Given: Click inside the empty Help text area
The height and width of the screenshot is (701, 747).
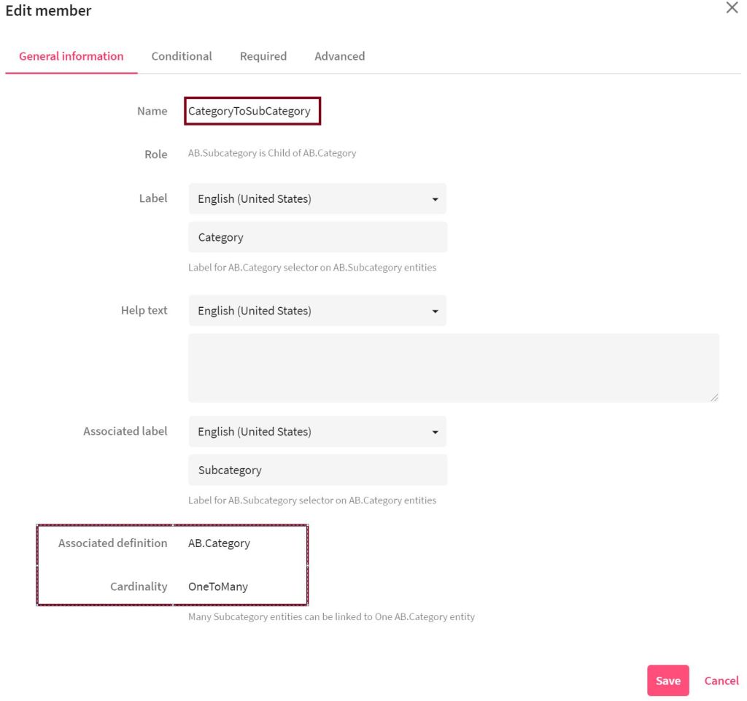Looking at the screenshot, I should pos(452,368).
